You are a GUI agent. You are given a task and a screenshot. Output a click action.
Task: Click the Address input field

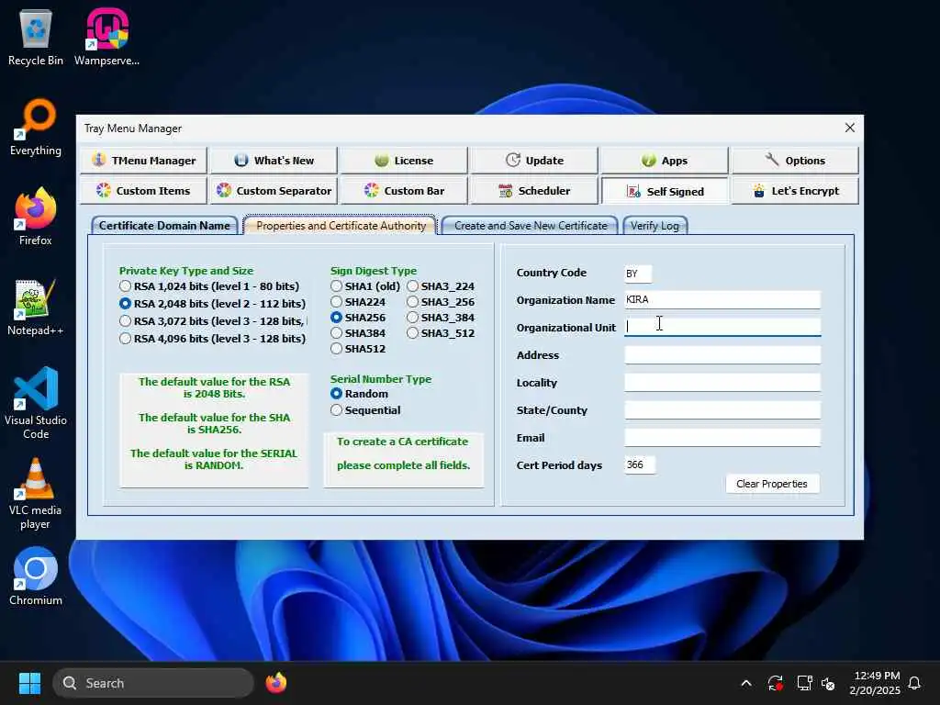pos(722,355)
